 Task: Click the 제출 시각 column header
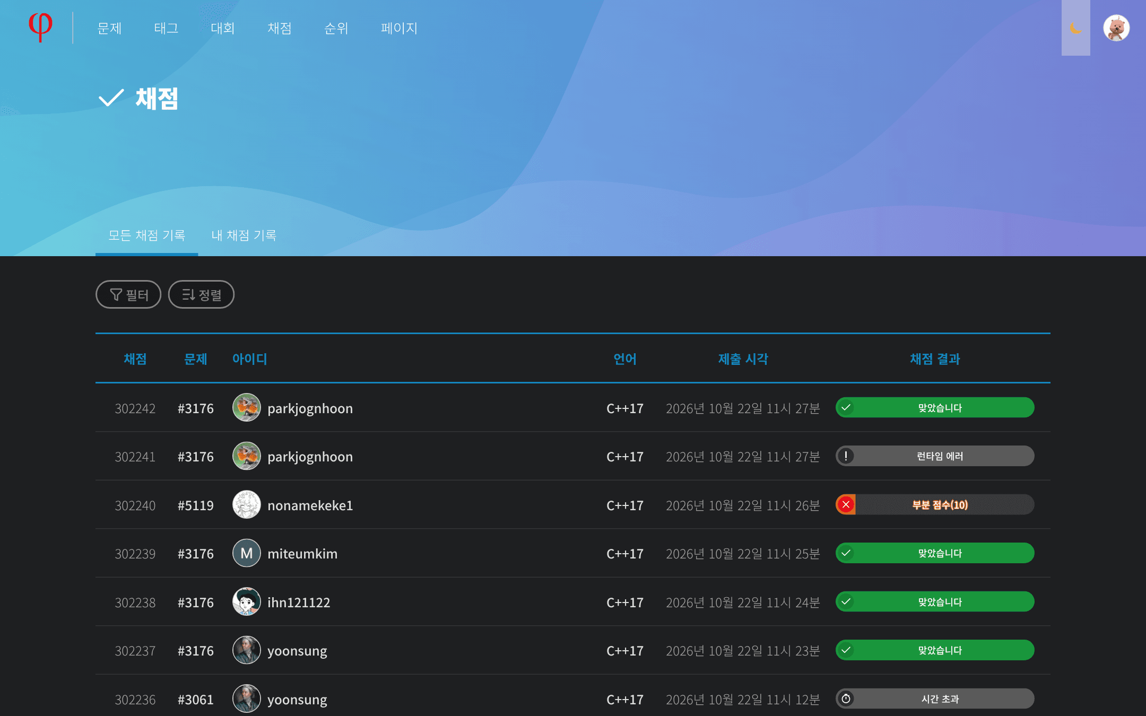coord(743,359)
